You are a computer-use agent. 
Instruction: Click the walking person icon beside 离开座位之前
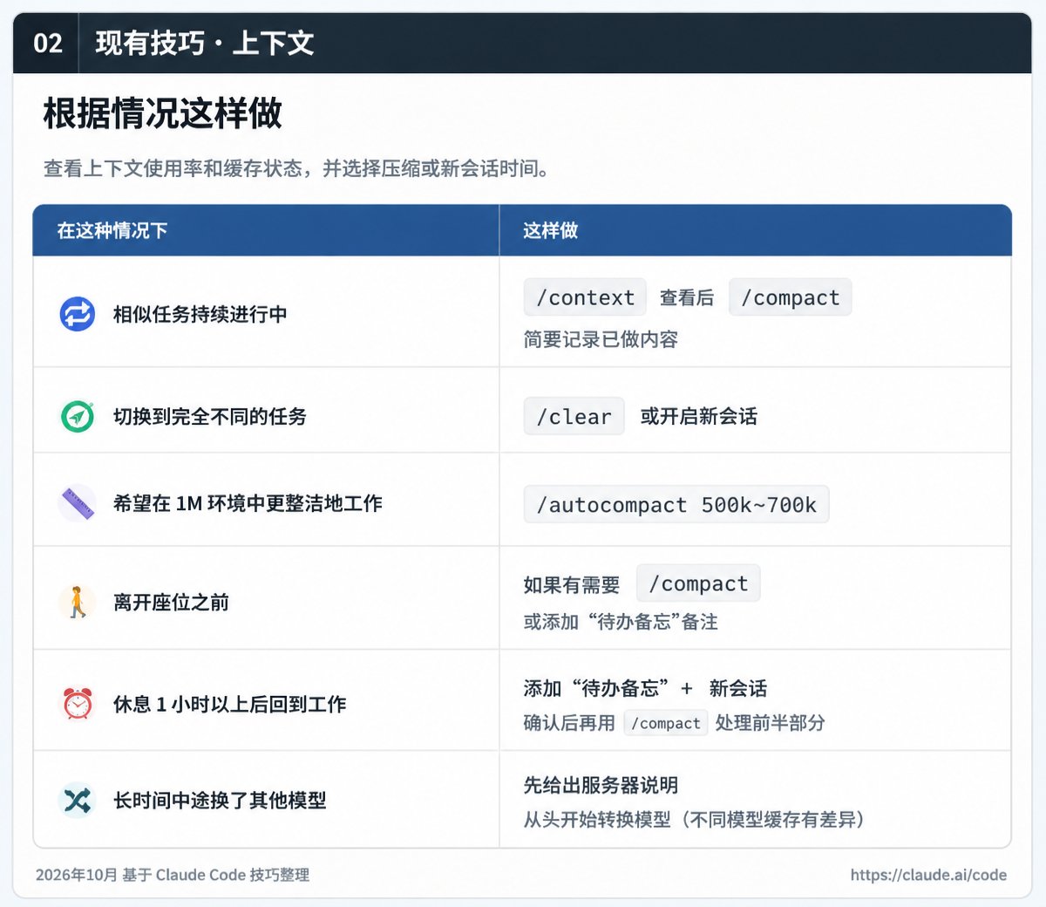pos(77,602)
